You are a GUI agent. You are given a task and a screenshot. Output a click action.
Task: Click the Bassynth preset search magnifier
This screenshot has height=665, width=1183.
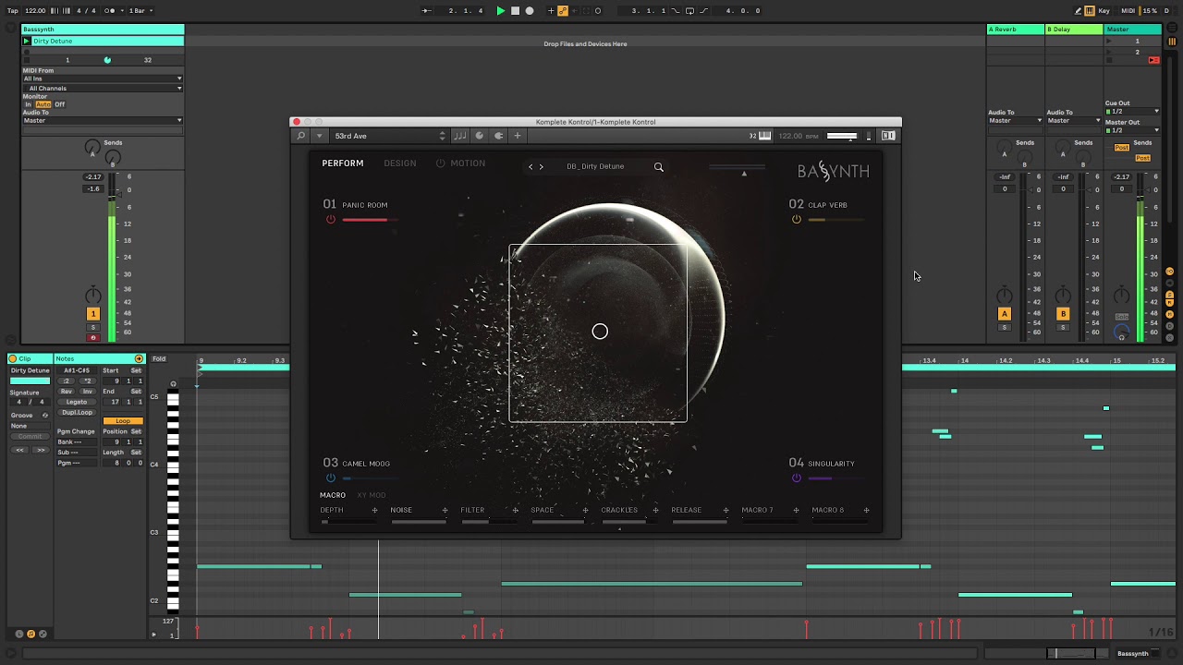[x=659, y=167]
